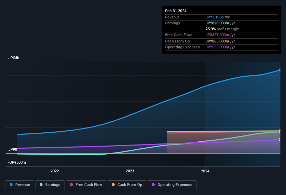Click the Cash From Op endpoint marker
Image resolution: width=286 pixels, height=195 pixels.
click(280, 131)
